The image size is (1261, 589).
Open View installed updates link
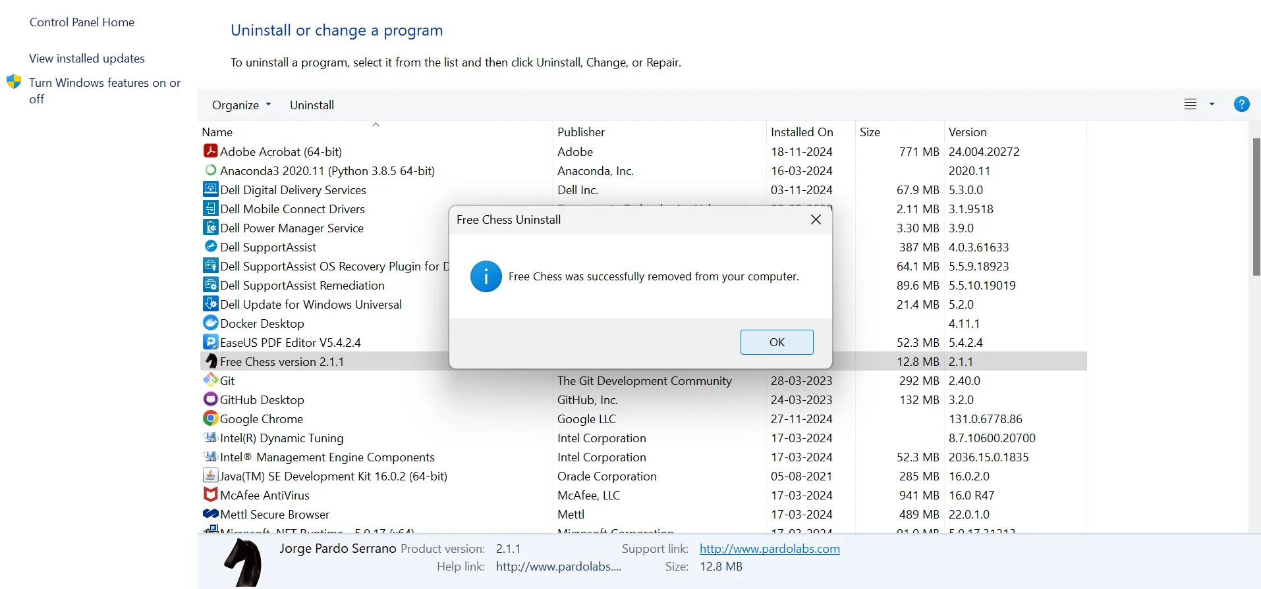[87, 59]
